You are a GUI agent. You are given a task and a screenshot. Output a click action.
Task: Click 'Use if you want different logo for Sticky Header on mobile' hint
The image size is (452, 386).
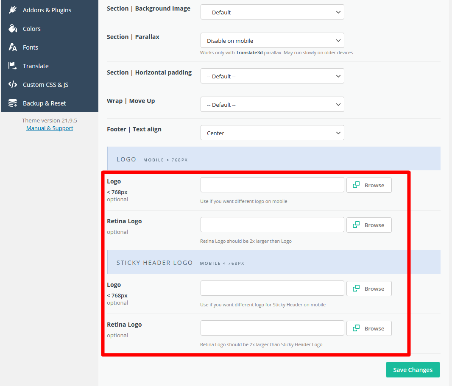pos(263,305)
